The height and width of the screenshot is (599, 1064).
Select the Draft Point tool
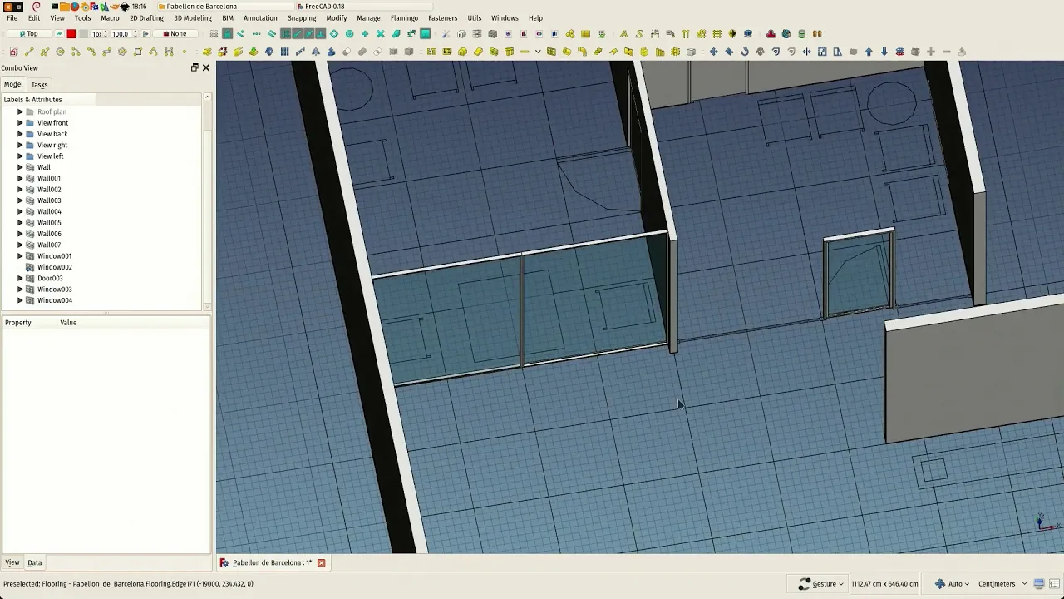click(x=185, y=52)
